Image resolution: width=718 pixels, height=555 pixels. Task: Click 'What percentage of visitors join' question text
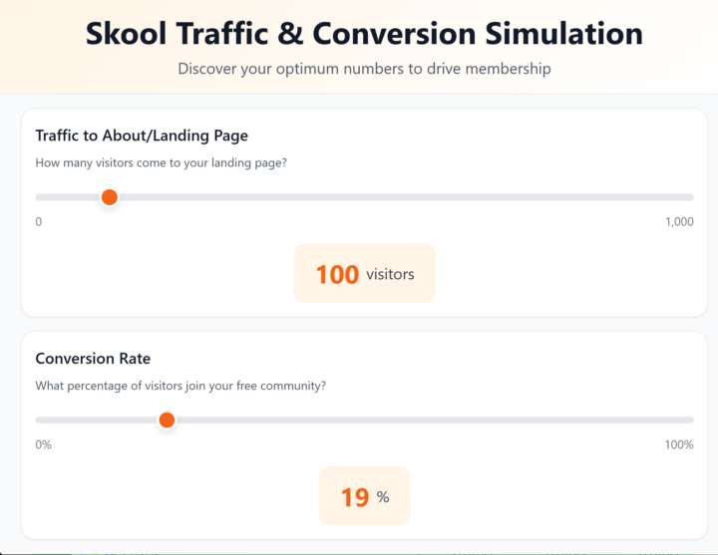[180, 386]
